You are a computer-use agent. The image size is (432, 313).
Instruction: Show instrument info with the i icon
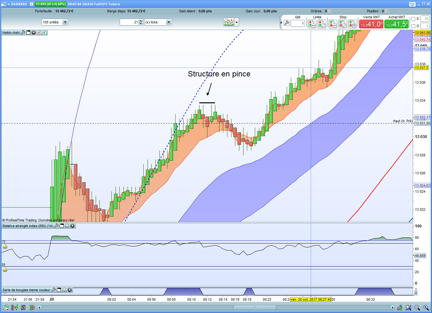(32, 4)
